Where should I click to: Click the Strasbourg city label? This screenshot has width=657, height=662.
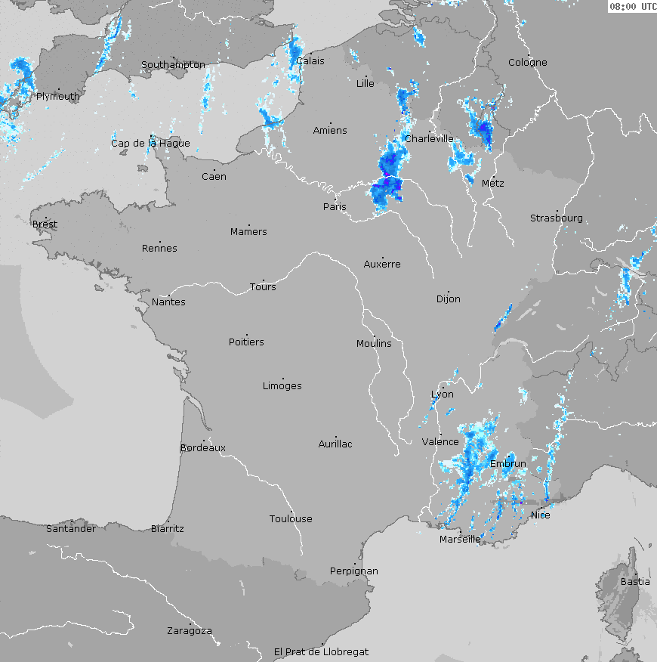click(556, 218)
